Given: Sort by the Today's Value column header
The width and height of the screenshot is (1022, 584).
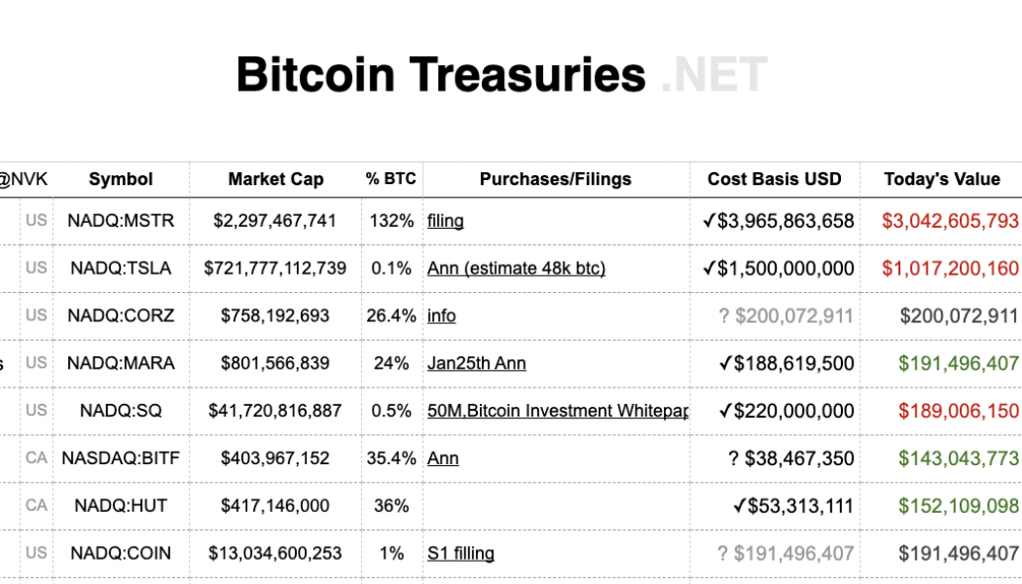Looking at the screenshot, I should (941, 179).
